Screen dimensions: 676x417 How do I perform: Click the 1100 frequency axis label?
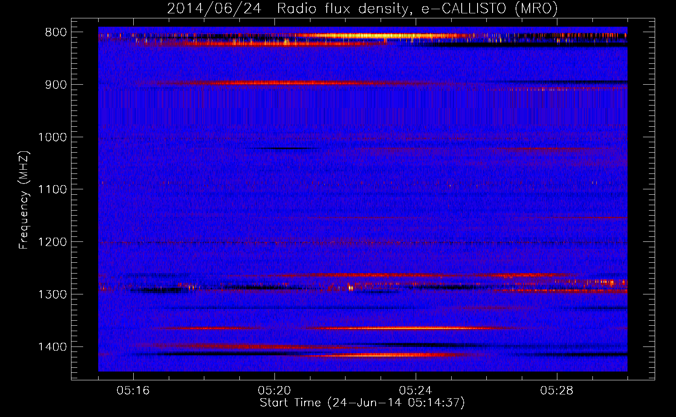click(x=52, y=190)
